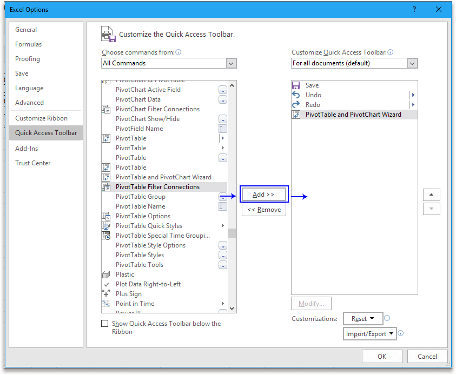Click the Point in Time icon

point(106,304)
